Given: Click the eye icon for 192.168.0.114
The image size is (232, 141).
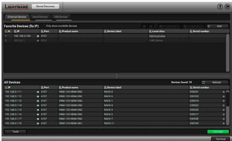Looking at the screenshot, I should click(38, 105).
